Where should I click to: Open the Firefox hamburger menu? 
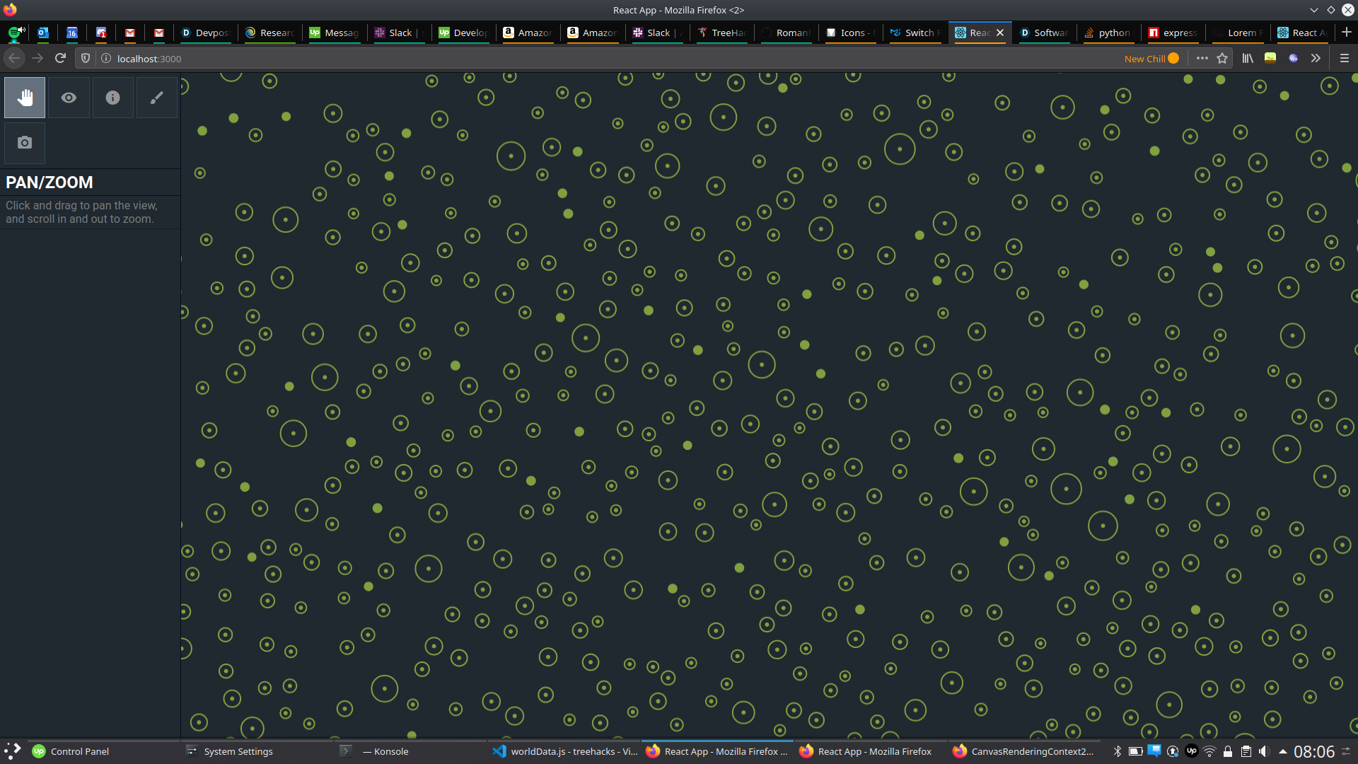tap(1345, 59)
